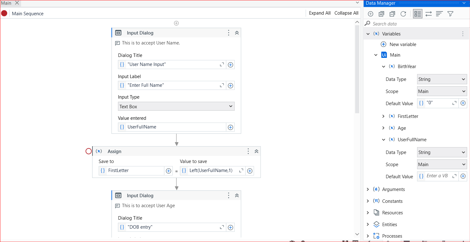Collapse the UserFullName variable details
This screenshot has height=242, width=470.
pos(383,139)
